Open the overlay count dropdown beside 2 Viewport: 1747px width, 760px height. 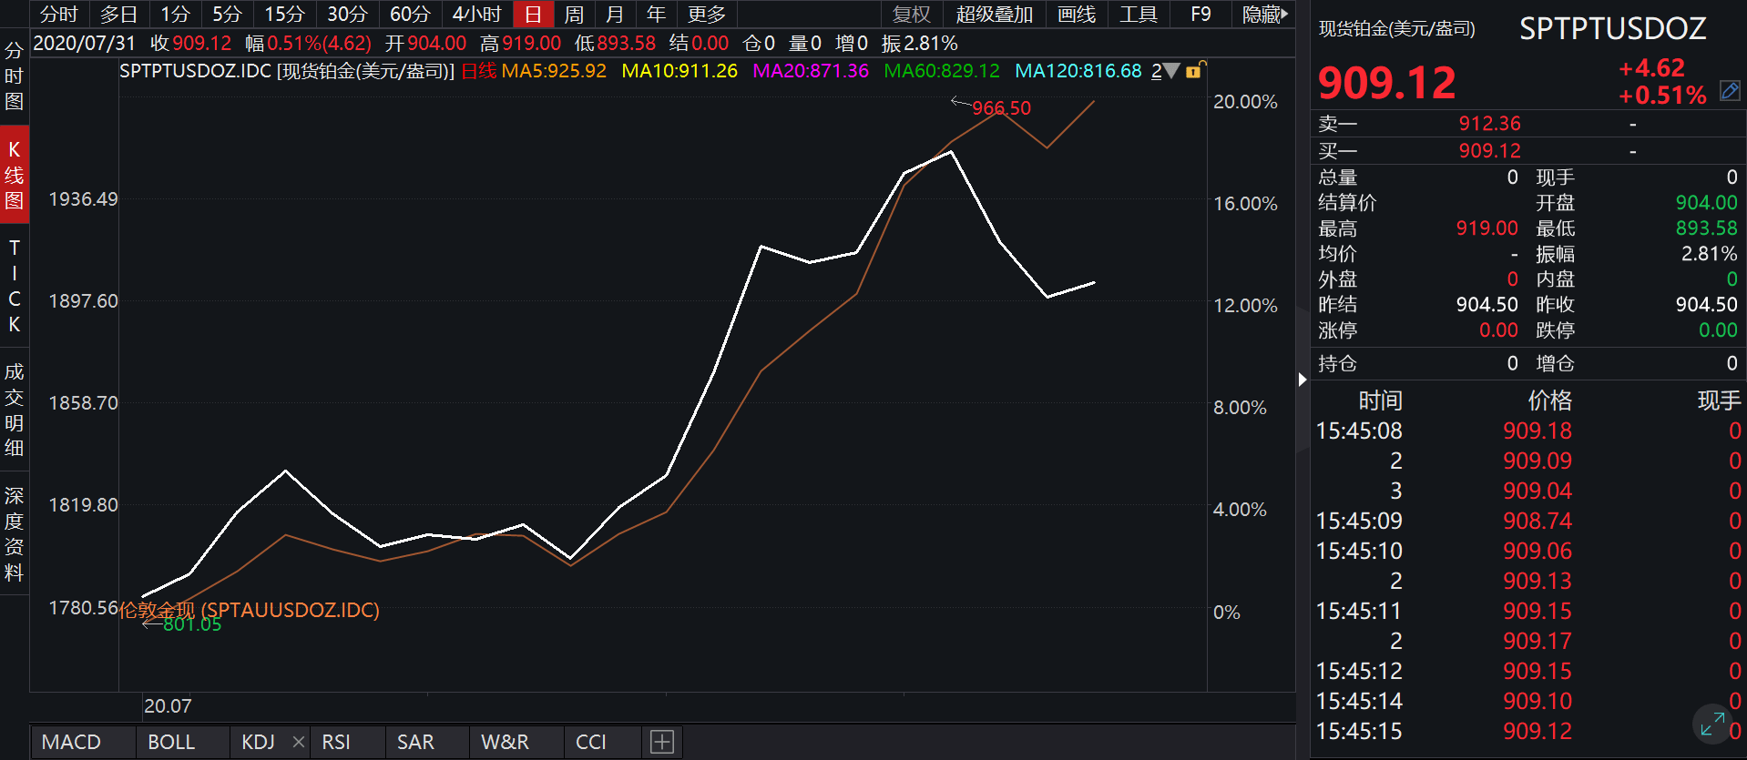pos(1171,70)
